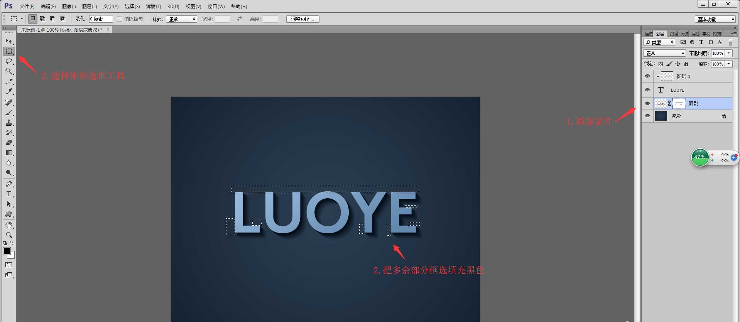Toggle the anti-alias (消除锯齿) checkbox

120,19
